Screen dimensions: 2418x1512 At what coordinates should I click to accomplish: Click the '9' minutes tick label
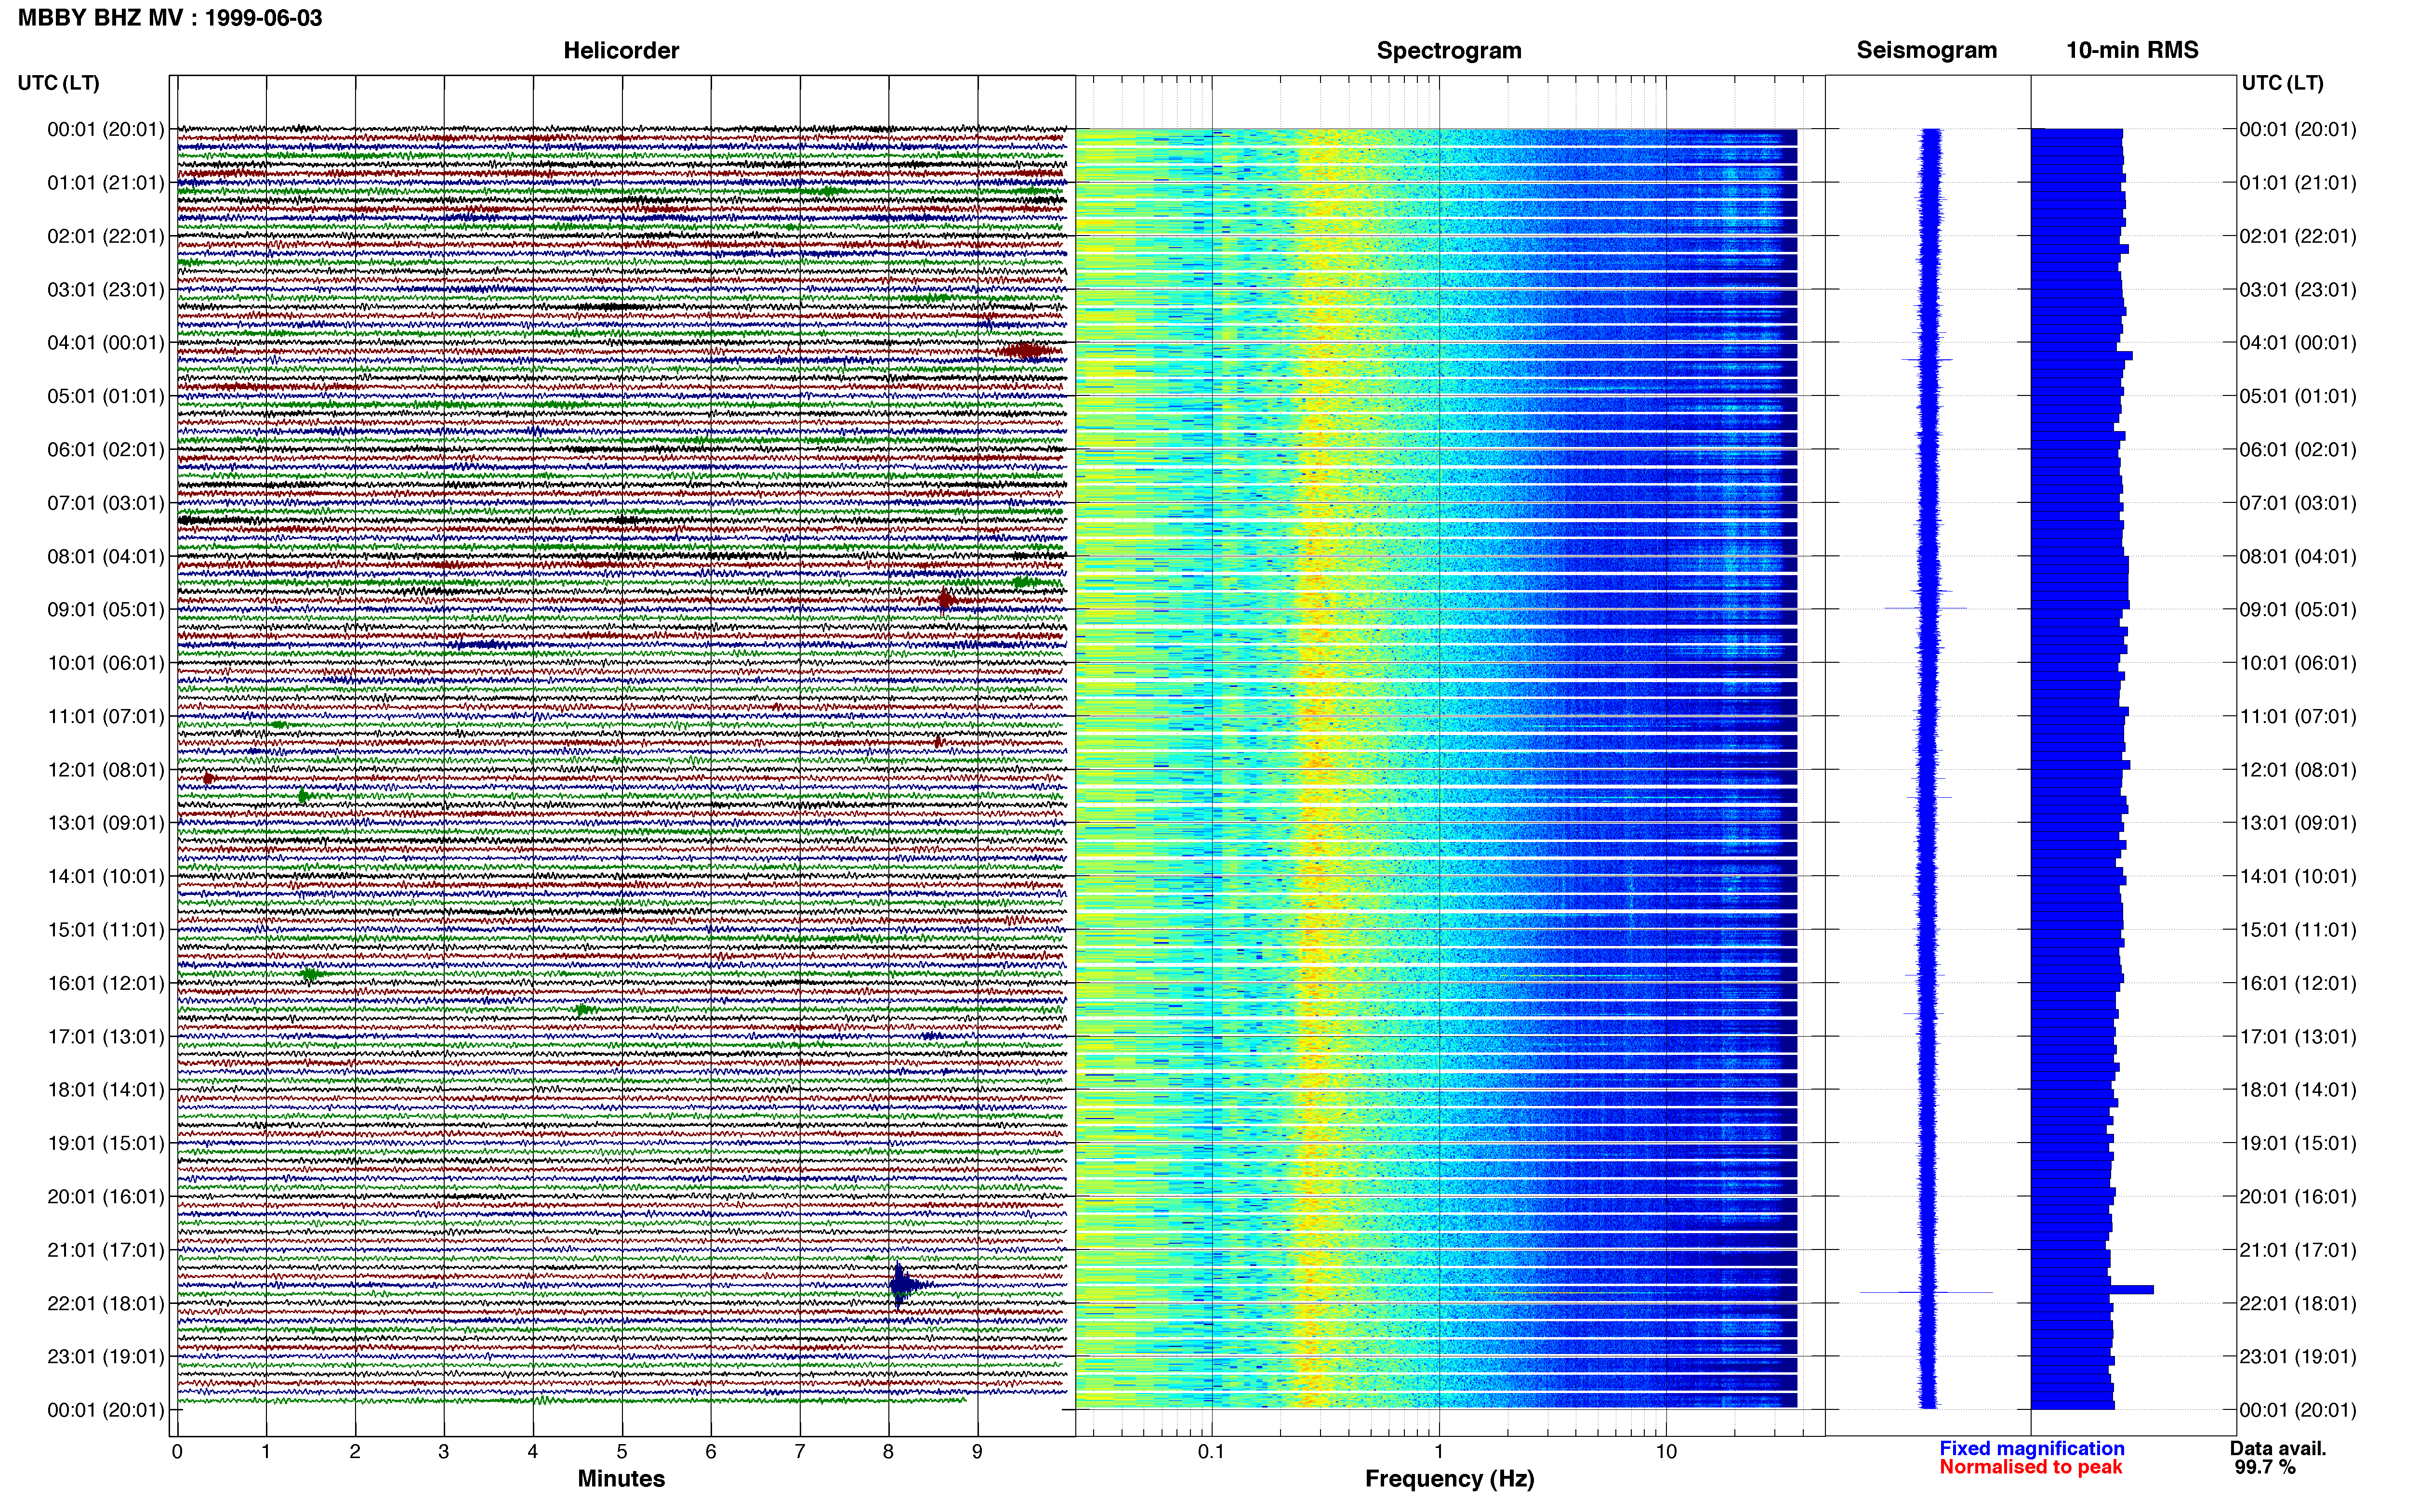click(977, 1451)
